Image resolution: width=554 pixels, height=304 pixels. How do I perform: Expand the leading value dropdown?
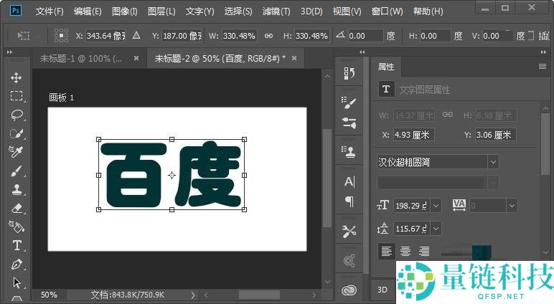[436, 229]
